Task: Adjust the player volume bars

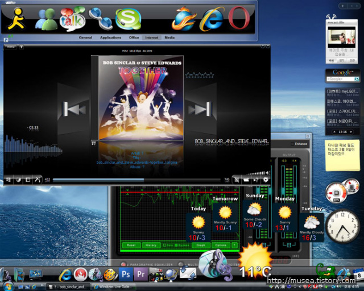Action: 255,173
